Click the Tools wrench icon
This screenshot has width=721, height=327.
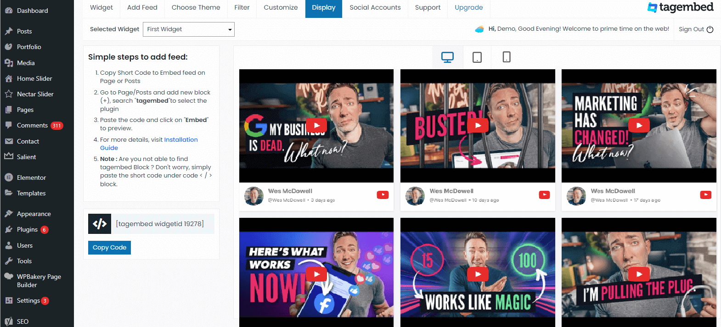click(x=9, y=261)
